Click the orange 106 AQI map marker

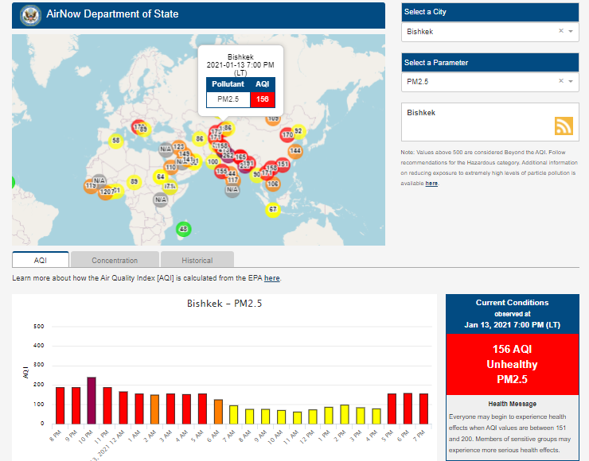click(x=273, y=184)
